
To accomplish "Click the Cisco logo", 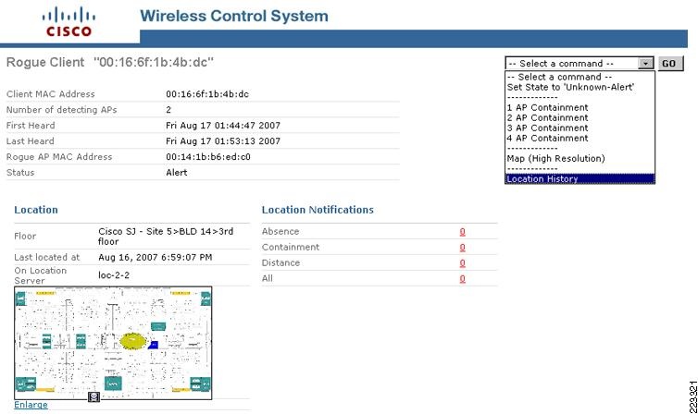I will [69, 22].
